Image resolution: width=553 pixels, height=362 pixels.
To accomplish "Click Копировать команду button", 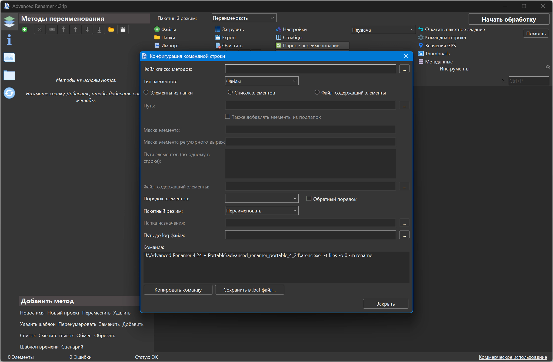I will point(178,290).
